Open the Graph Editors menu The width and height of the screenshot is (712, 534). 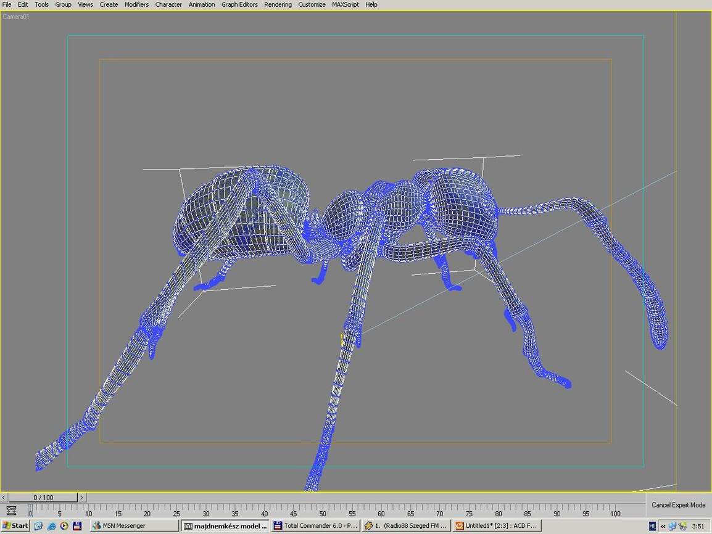(x=239, y=4)
